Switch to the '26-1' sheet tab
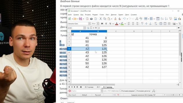 click(98, 87)
